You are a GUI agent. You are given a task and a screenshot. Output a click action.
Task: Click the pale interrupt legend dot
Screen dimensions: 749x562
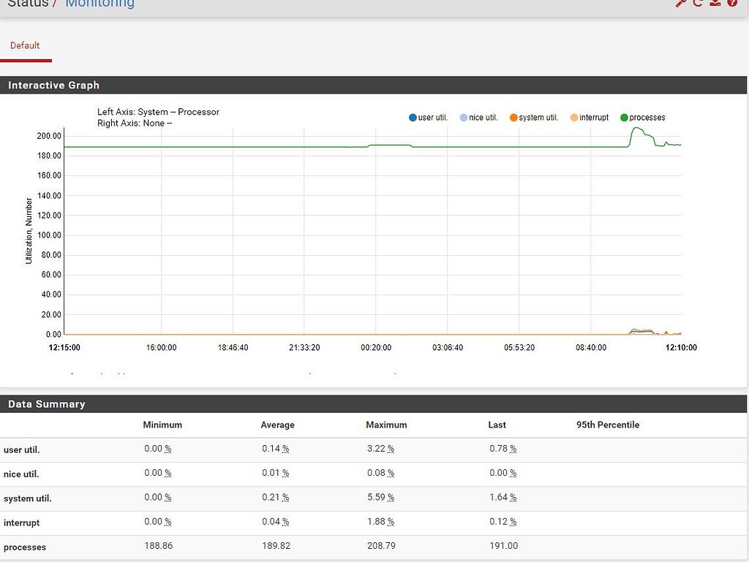coord(575,117)
